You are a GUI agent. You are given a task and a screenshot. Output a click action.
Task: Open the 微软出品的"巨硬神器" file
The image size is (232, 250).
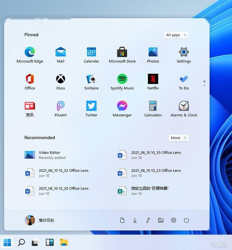pos(143,191)
